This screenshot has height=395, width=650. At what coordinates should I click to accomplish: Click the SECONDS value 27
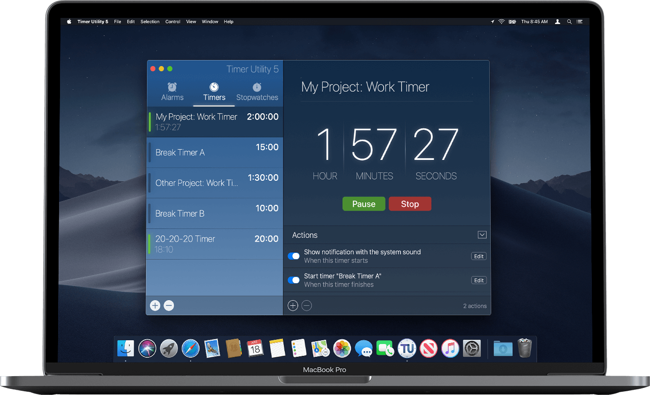[436, 144]
